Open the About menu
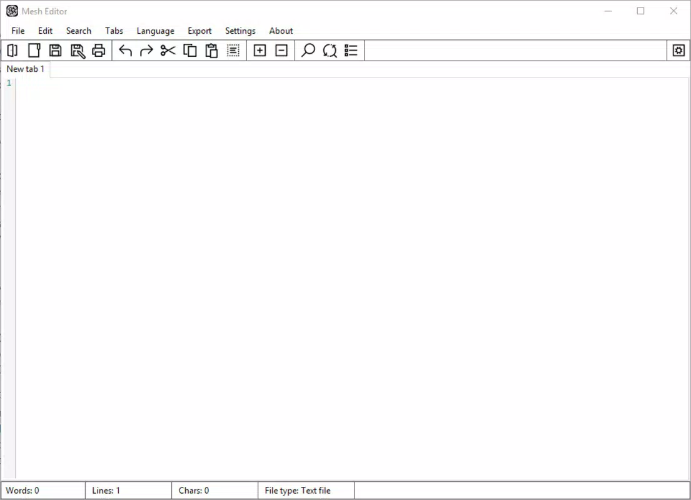Screen dimensions: 691x500 (281, 31)
